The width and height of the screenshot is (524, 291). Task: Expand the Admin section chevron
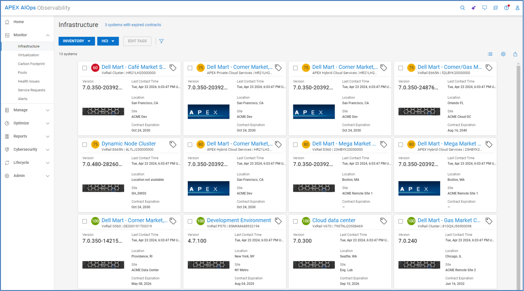click(48, 176)
